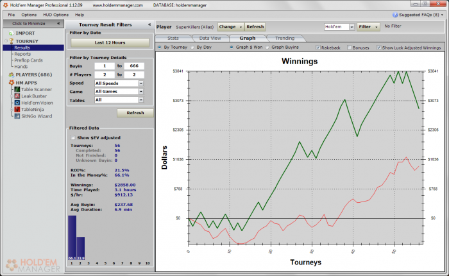Click the $/hr value $912.13
The image size is (449, 276).
[123, 195]
